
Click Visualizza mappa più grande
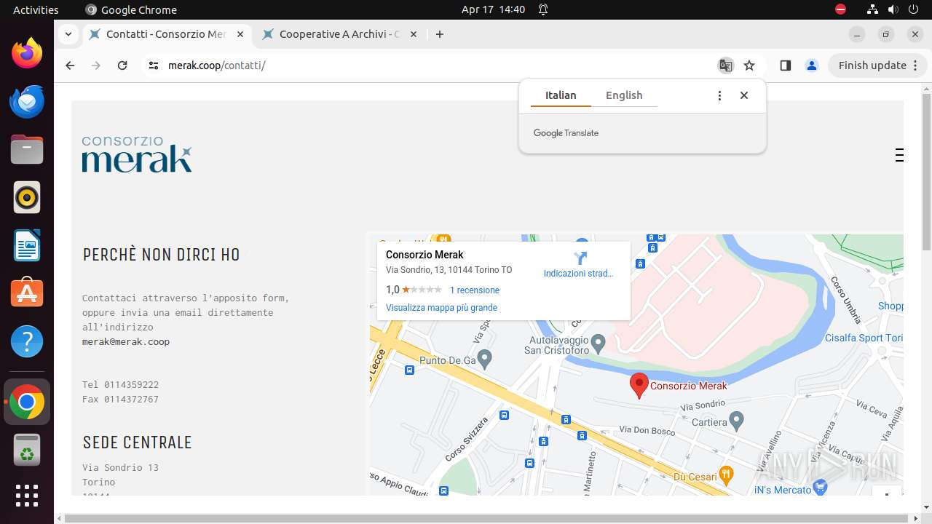tap(441, 307)
